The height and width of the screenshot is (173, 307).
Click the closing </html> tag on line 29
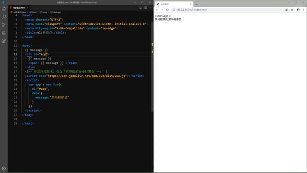click(28, 124)
